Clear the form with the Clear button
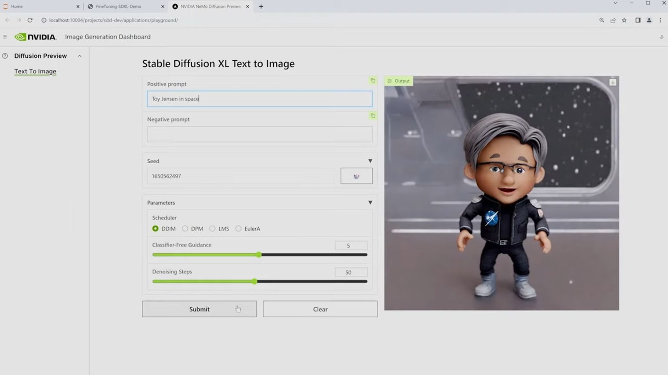The image size is (668, 375). pyautogui.click(x=320, y=309)
